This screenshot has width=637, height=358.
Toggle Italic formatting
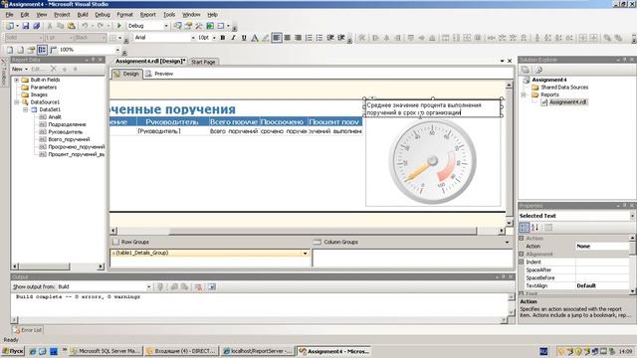[x=233, y=38]
